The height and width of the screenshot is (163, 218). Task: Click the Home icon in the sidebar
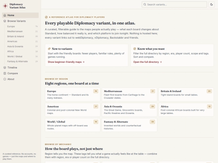5,15
